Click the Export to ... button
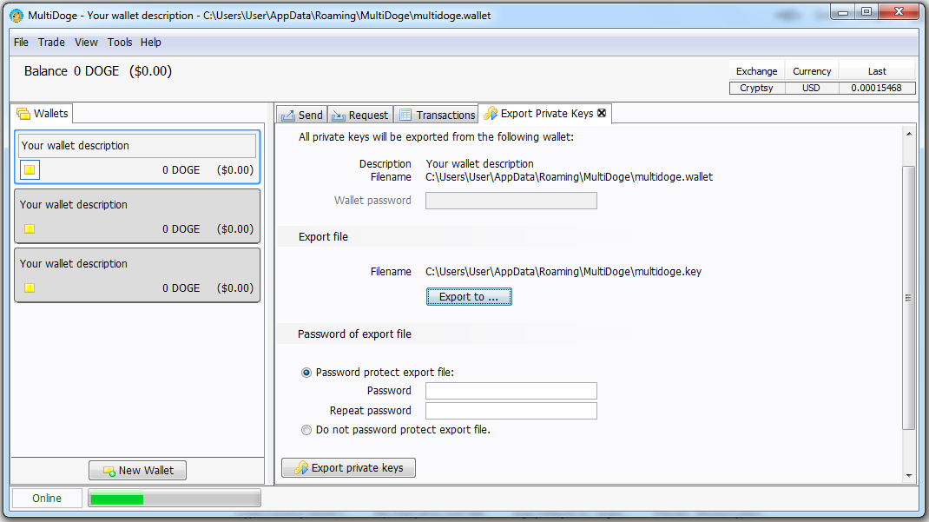The image size is (929, 522). click(x=469, y=297)
